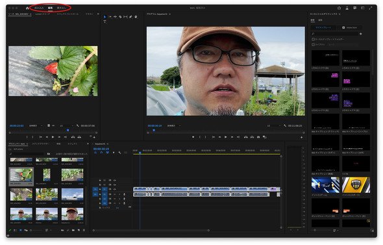Select the Type (T) tool
This screenshot has width=383, height=245.
pyautogui.click(x=105, y=21)
